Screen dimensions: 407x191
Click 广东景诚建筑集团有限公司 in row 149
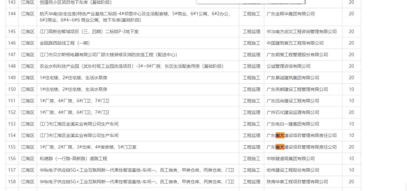click(293, 78)
